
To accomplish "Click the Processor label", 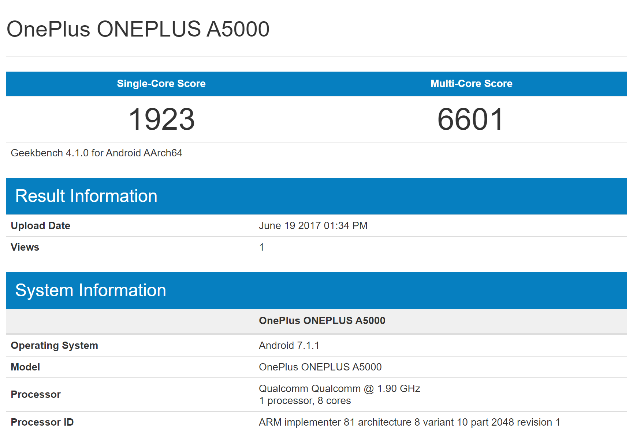I will (x=36, y=395).
